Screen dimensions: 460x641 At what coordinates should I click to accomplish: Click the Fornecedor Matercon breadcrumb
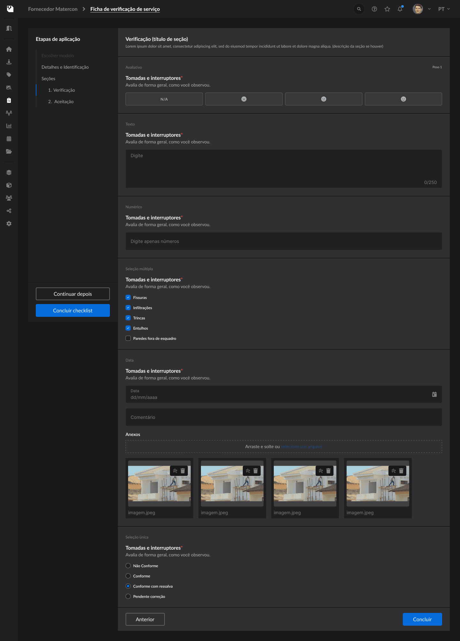pos(53,9)
